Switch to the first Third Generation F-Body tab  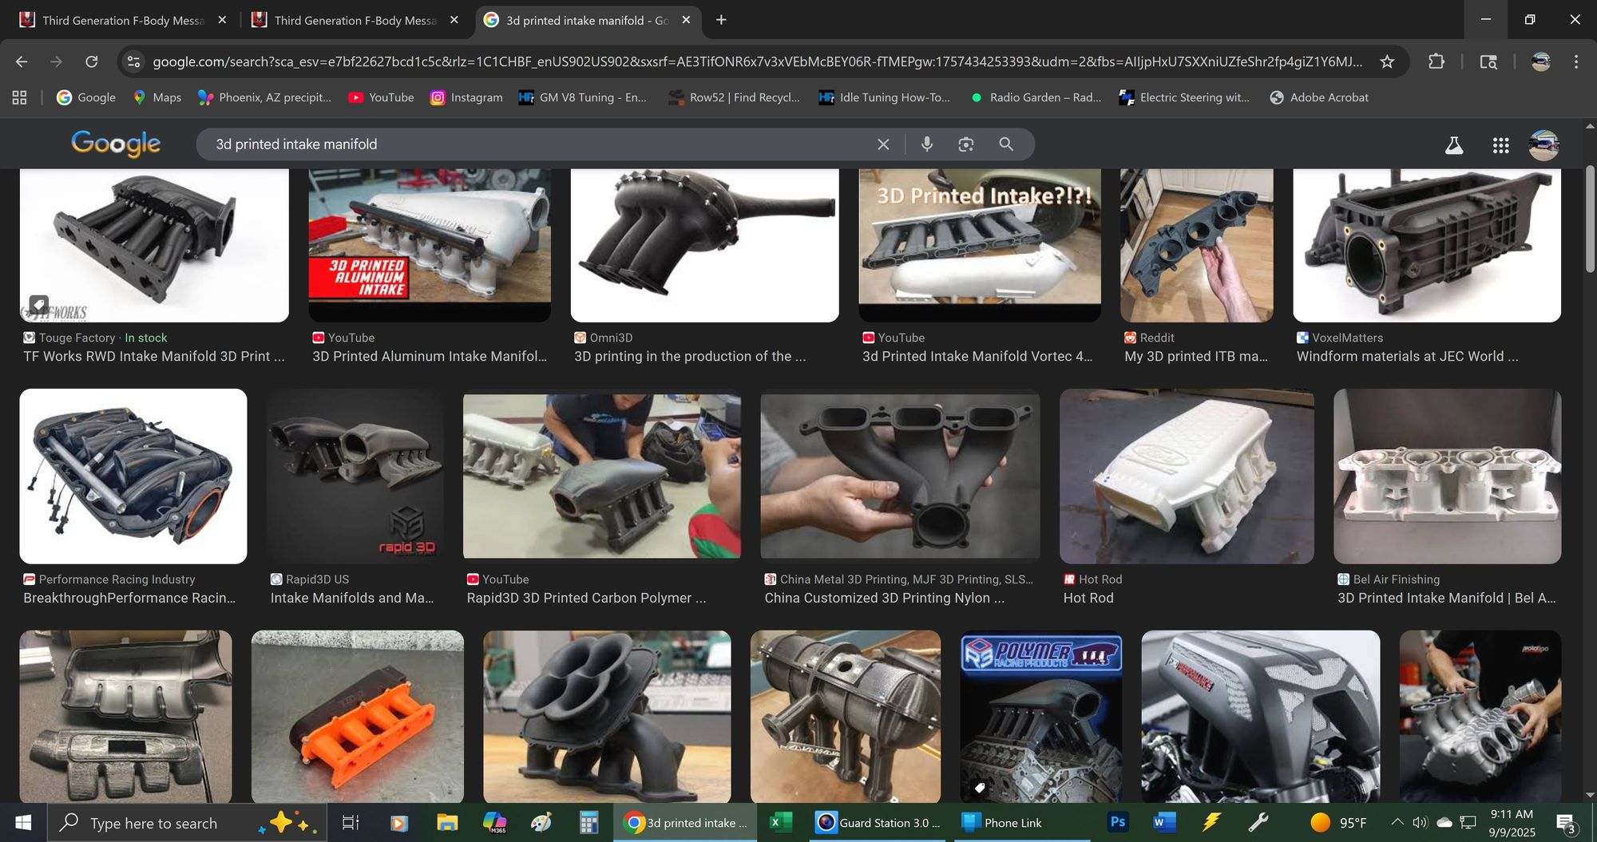[120, 20]
